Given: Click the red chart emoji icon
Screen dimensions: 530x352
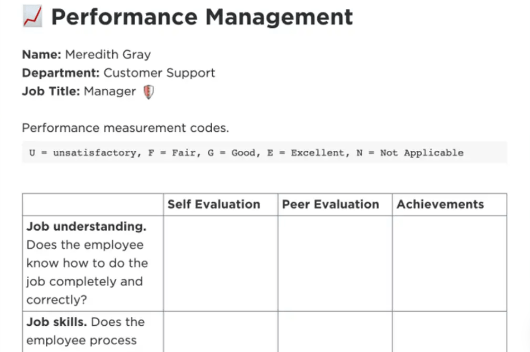Looking at the screenshot, I should pos(32,16).
